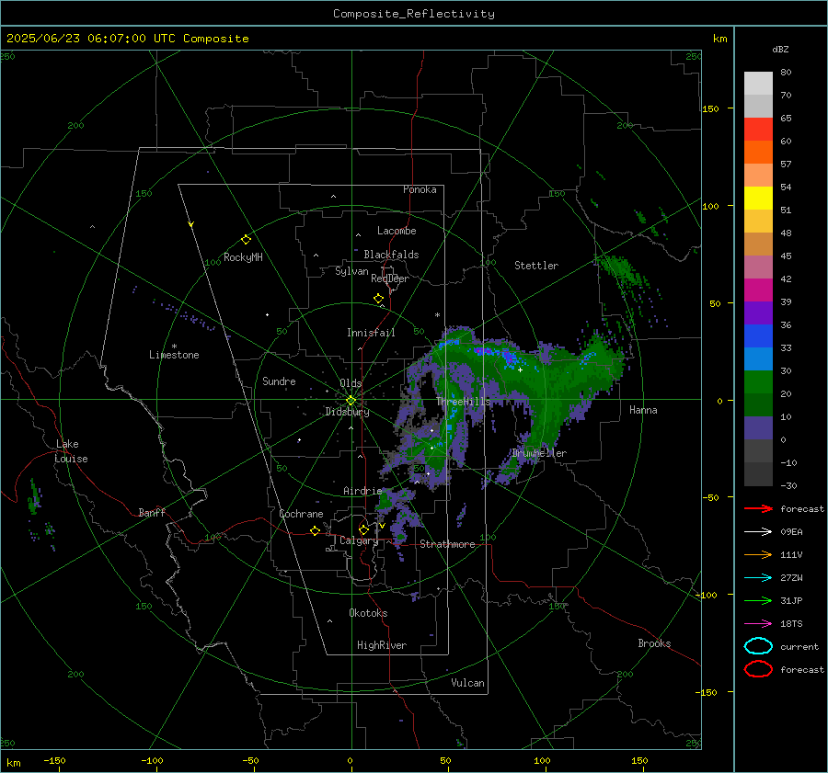This screenshot has height=773, width=828.
Task: Click the Calgary city label
Action: click(359, 540)
